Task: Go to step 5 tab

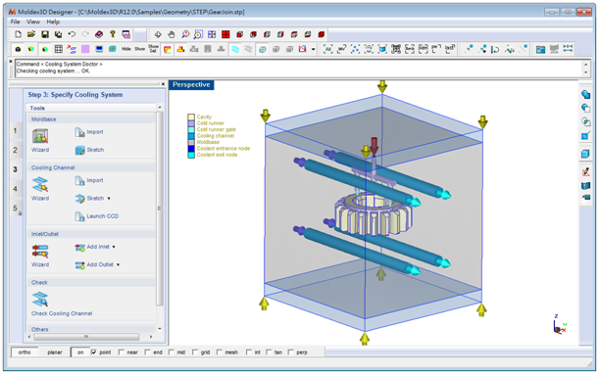Action: [16, 208]
